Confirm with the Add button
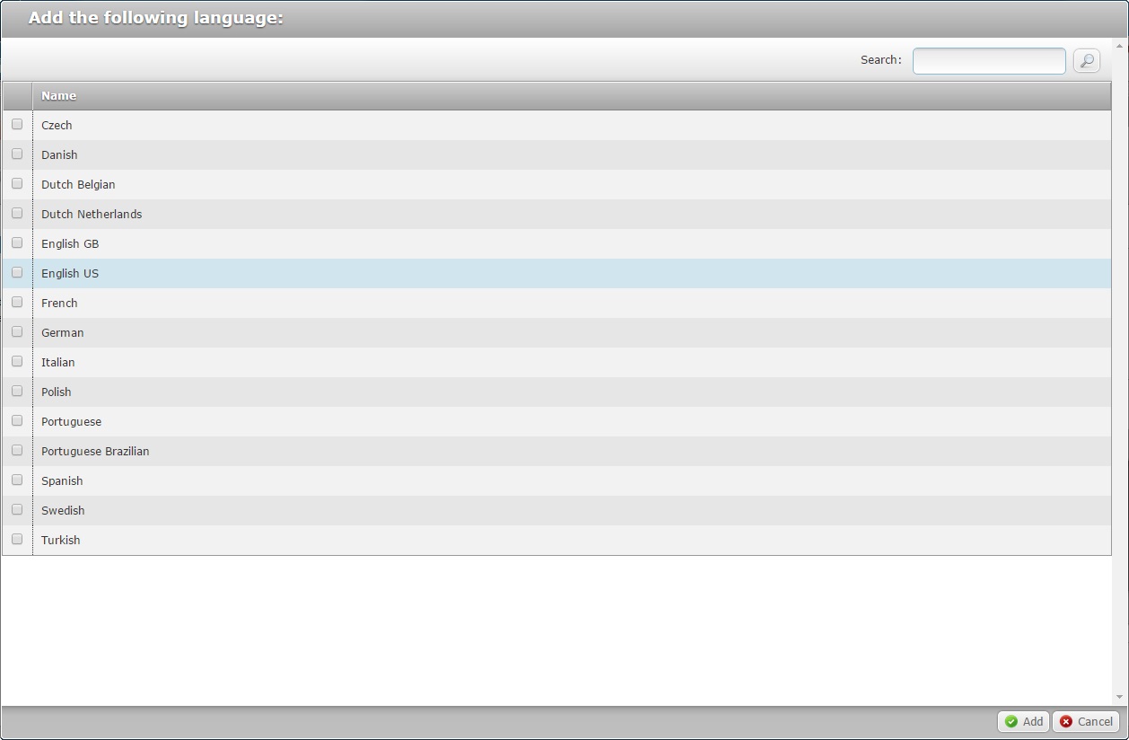Screen dimensions: 1129x740 (1023, 721)
